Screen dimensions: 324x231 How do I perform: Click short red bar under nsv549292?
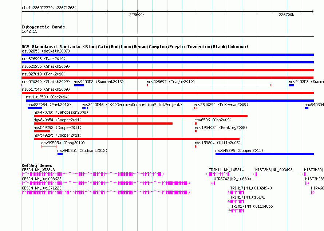(x=42, y=131)
